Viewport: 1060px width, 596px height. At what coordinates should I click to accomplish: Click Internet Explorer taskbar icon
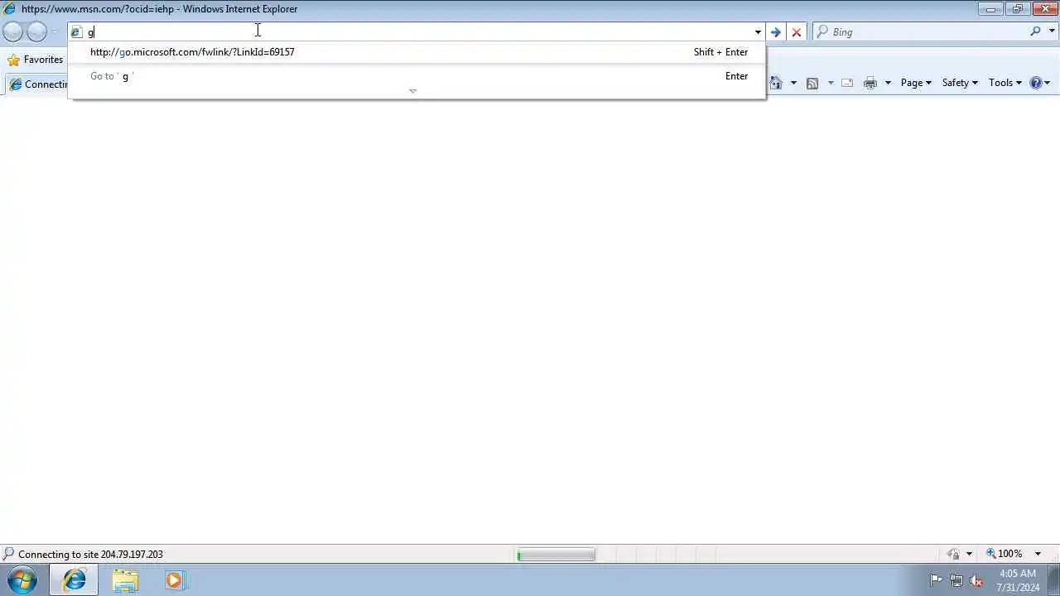74,580
